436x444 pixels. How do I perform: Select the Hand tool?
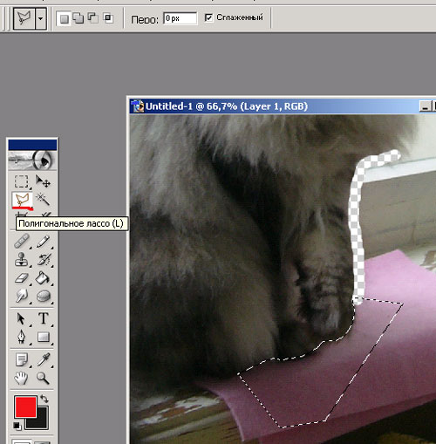[21, 379]
